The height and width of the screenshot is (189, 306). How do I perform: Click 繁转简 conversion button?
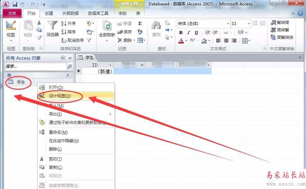(280, 23)
